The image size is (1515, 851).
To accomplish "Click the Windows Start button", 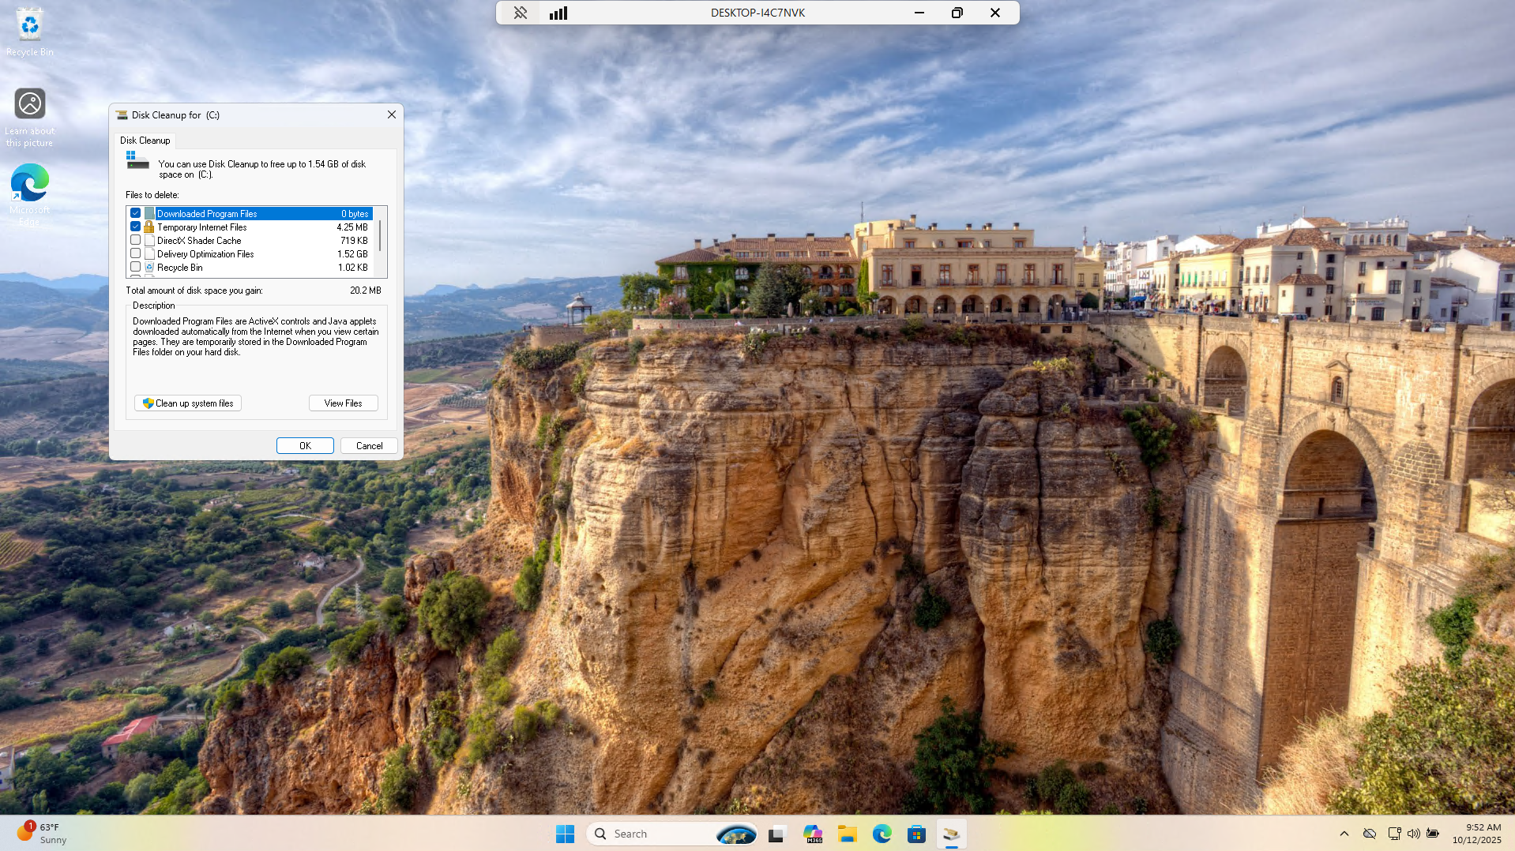I will (x=565, y=834).
